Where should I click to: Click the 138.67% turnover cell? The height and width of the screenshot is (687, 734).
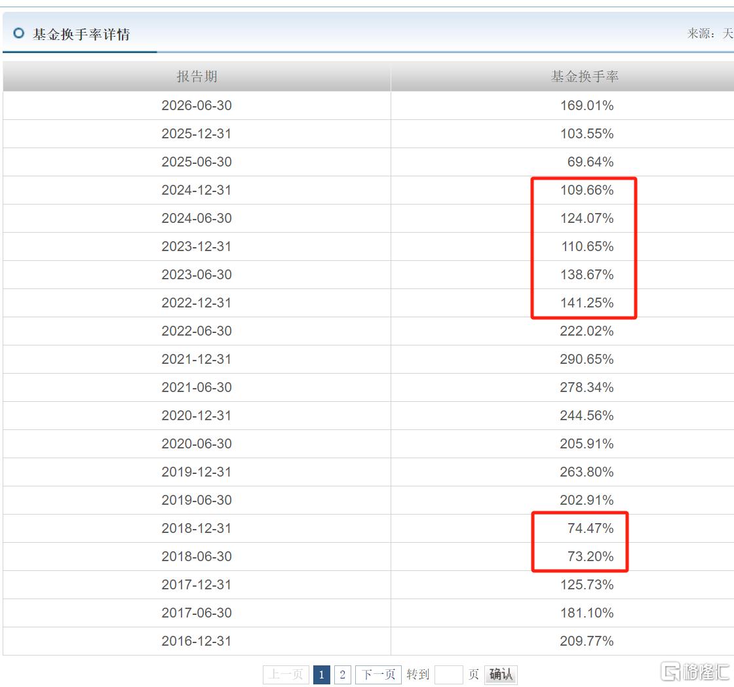click(587, 275)
